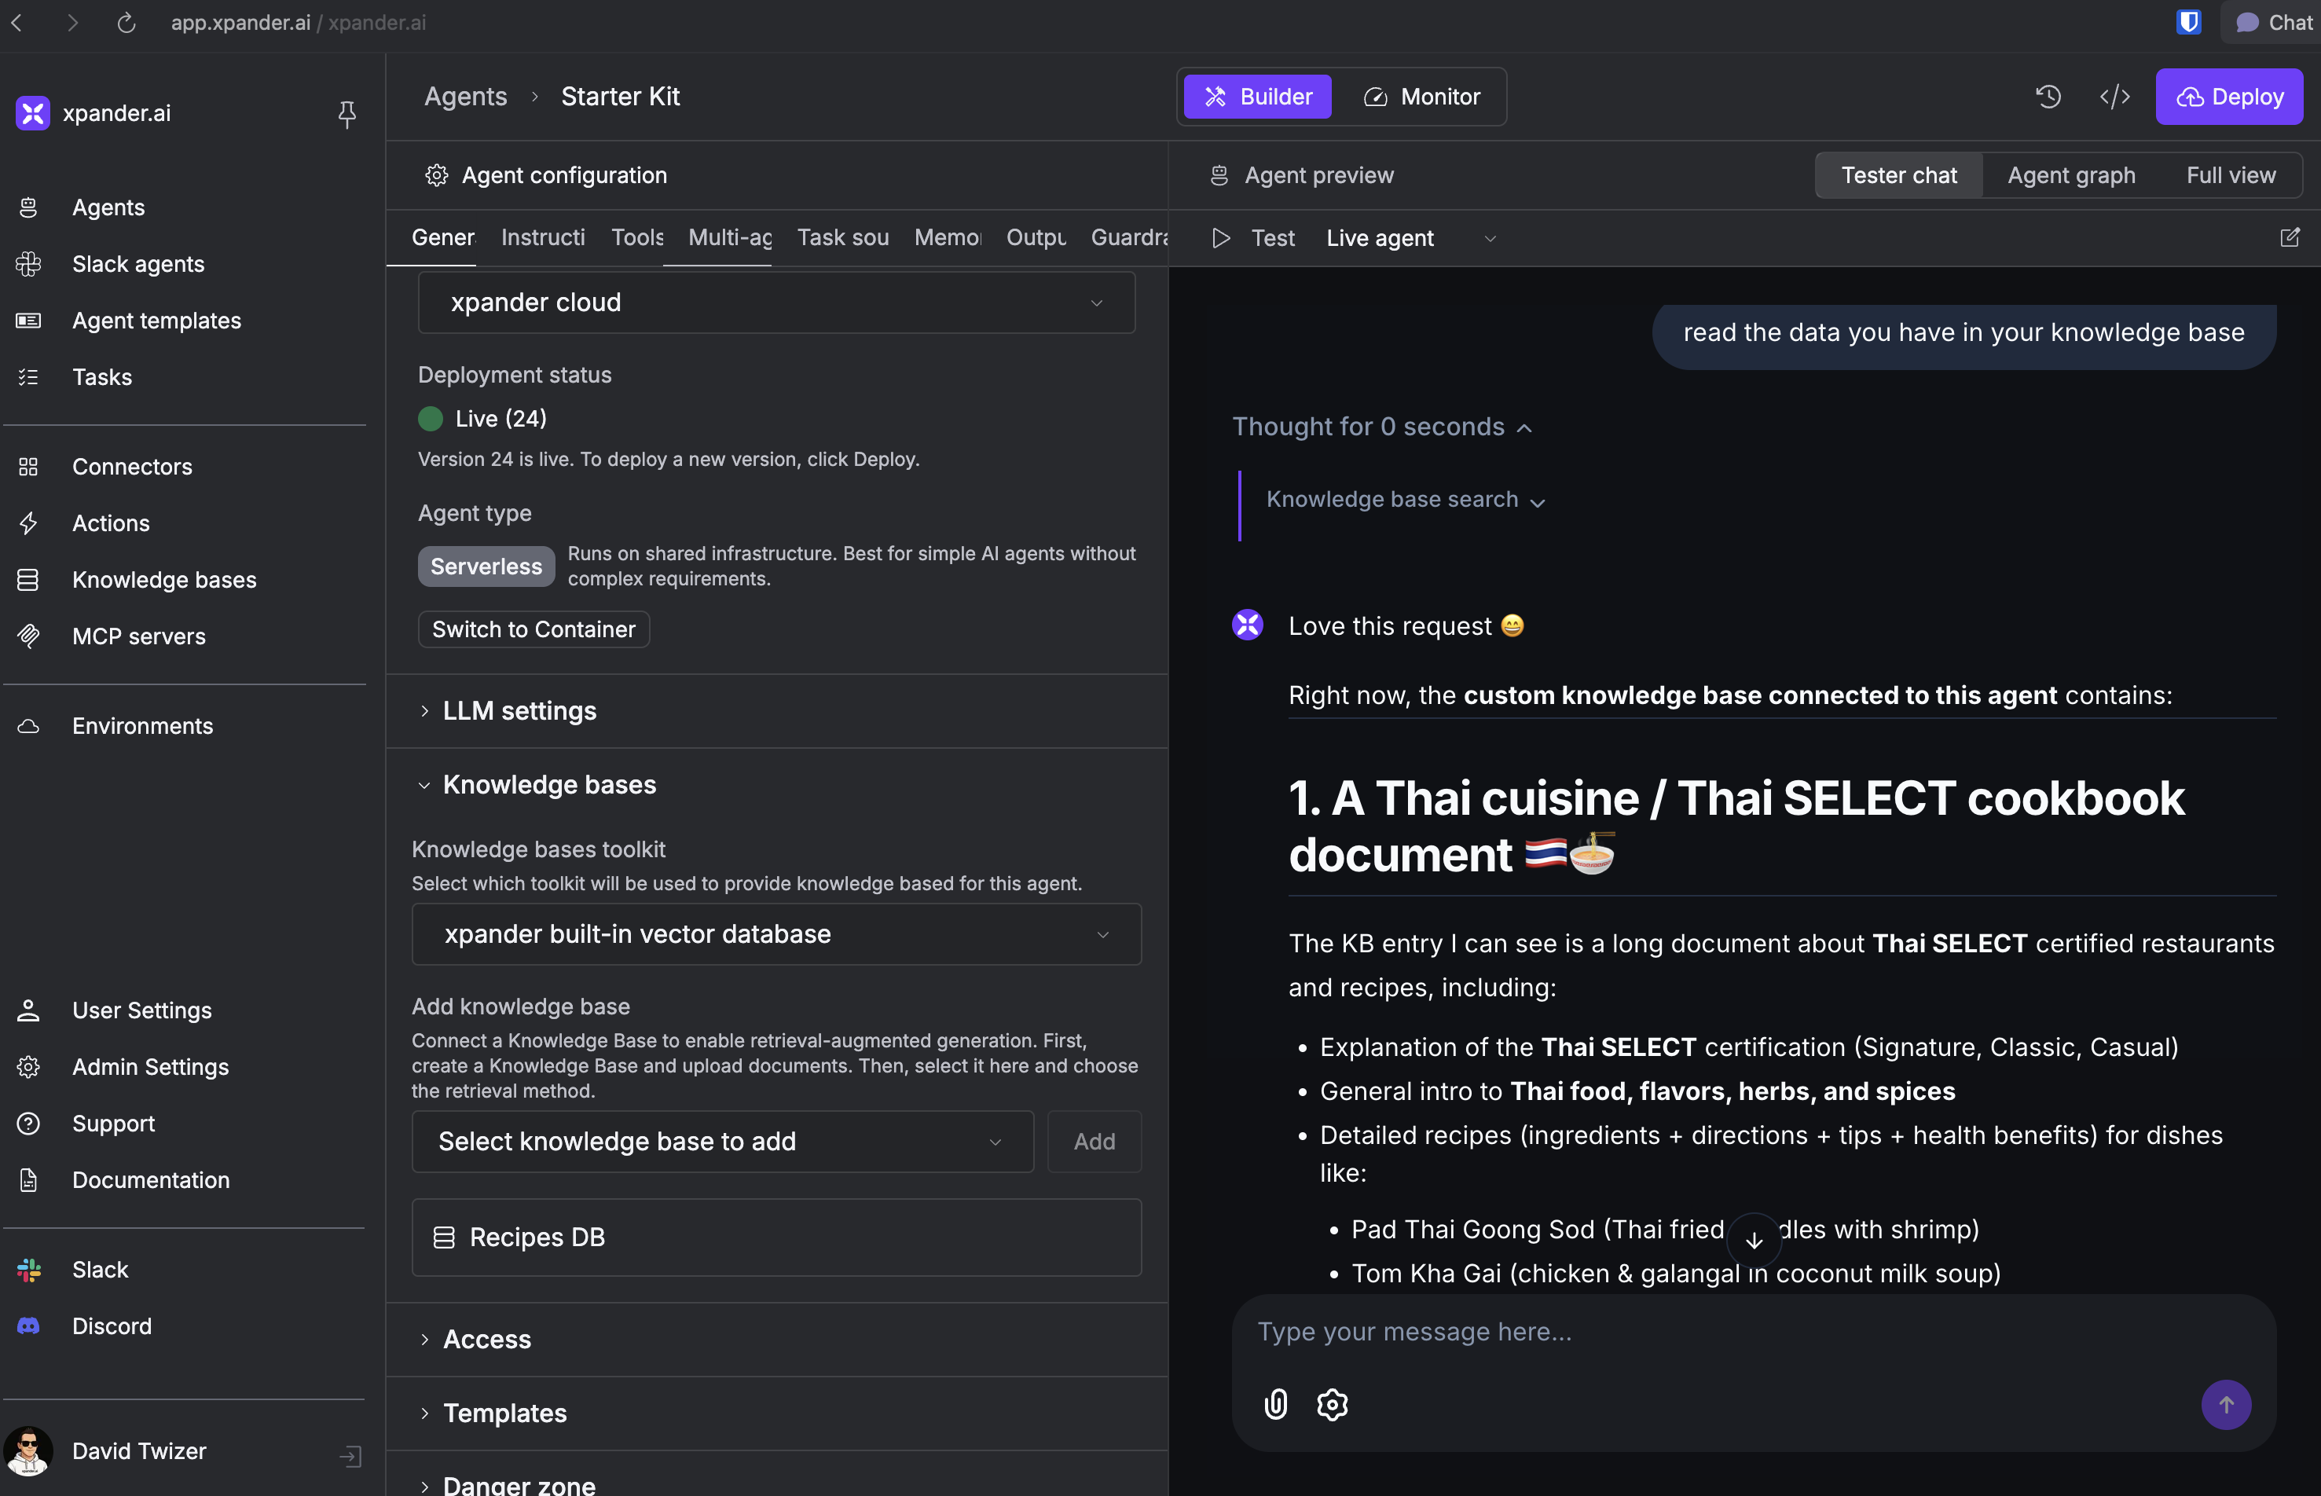Open chat settings via the gear icon

click(1332, 1404)
